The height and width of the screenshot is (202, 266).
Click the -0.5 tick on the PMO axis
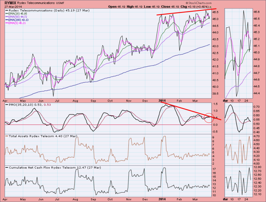coord(214,132)
